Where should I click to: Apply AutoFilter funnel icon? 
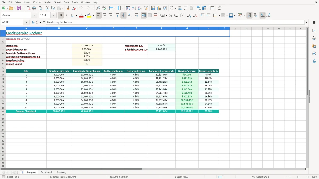[146, 8]
